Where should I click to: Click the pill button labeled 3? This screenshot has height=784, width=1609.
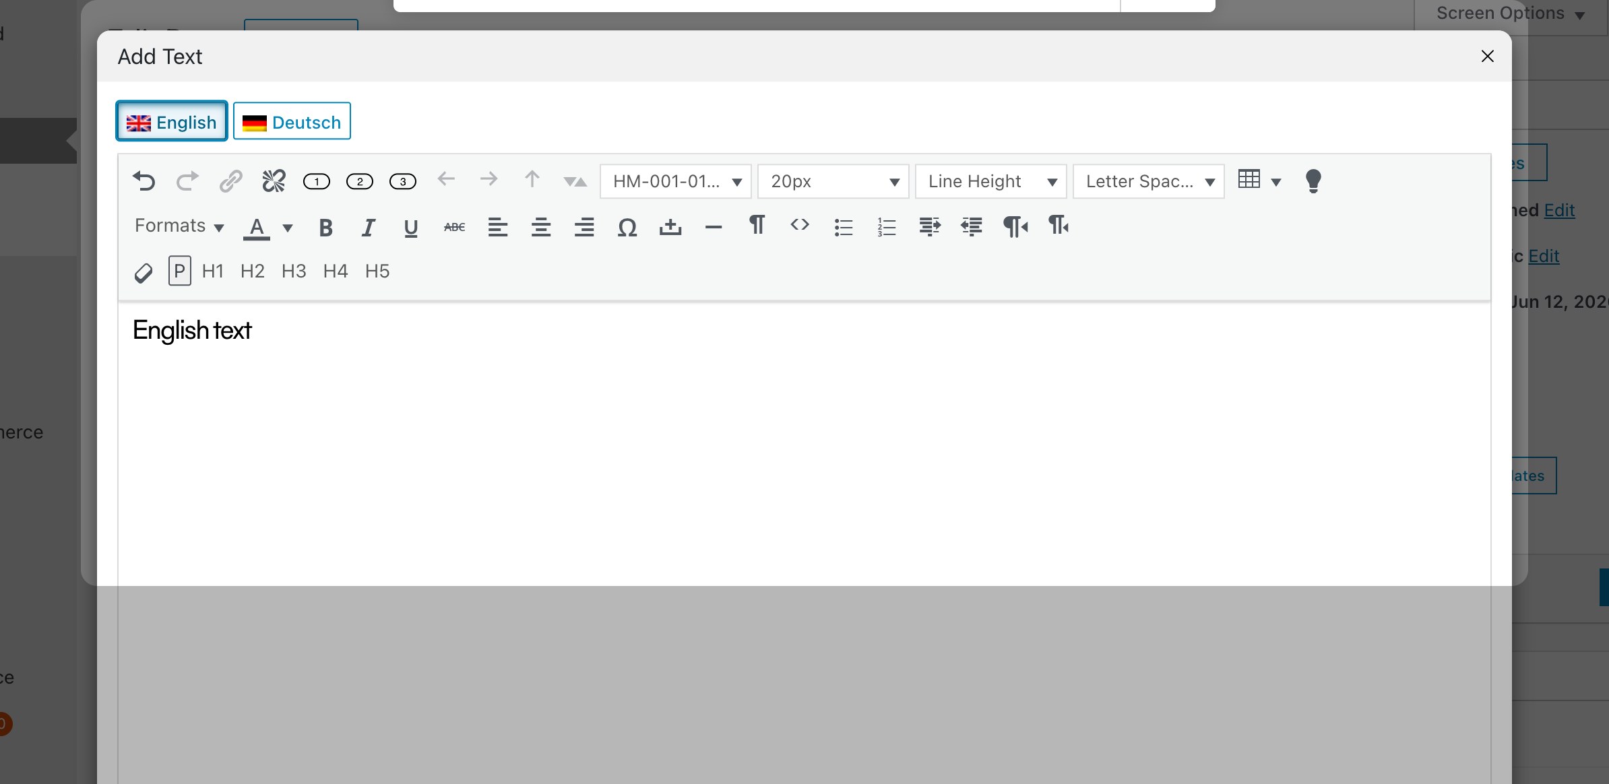[x=403, y=181]
